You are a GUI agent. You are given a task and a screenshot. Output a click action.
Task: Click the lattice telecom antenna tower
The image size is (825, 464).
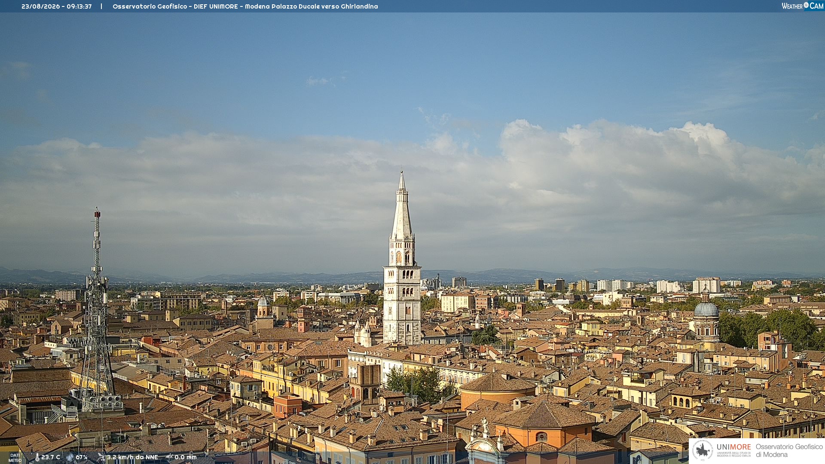97,309
